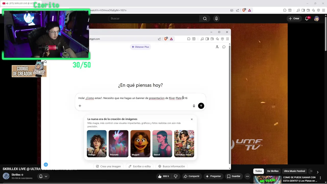Click the Escribe o edita suggestion

pyautogui.click(x=139, y=166)
